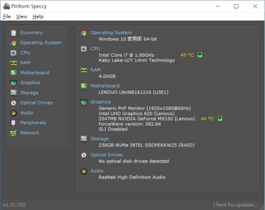Click 238GB NVMe INTEL SSDPEKKW25 storage line
The height and width of the screenshot is (210, 265).
[146, 145]
